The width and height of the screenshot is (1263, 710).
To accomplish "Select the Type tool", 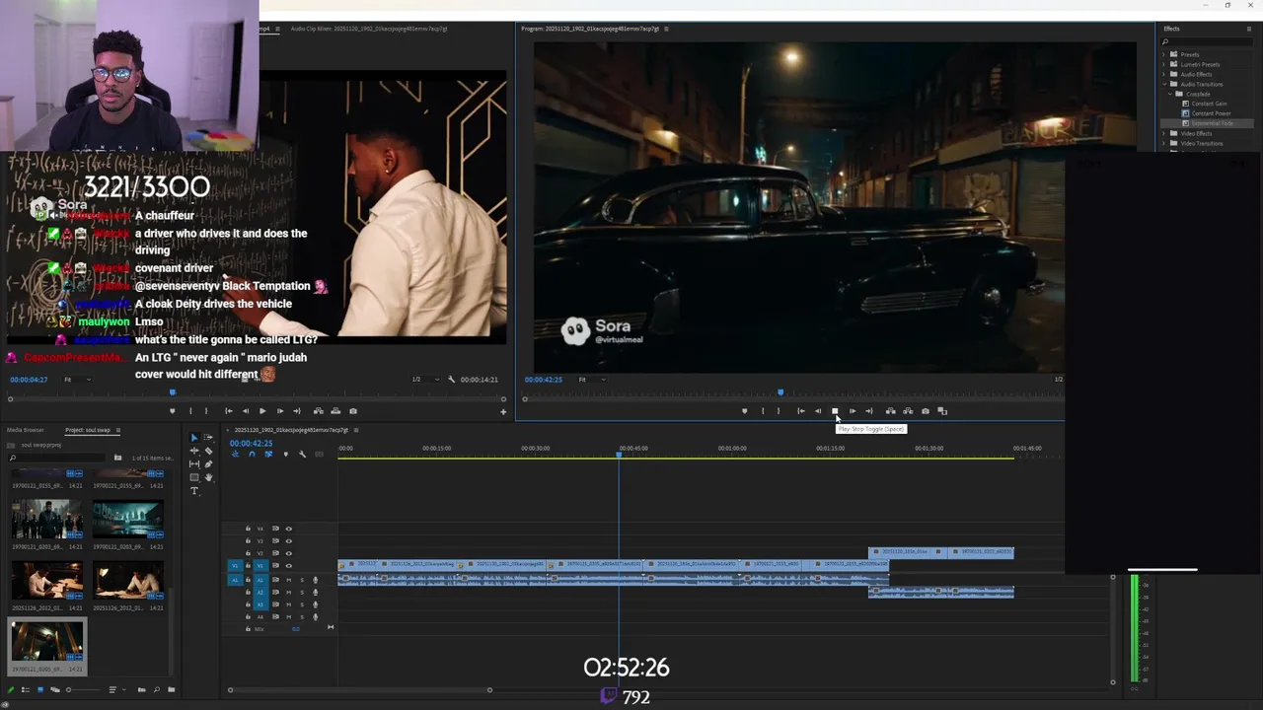I will tap(194, 491).
